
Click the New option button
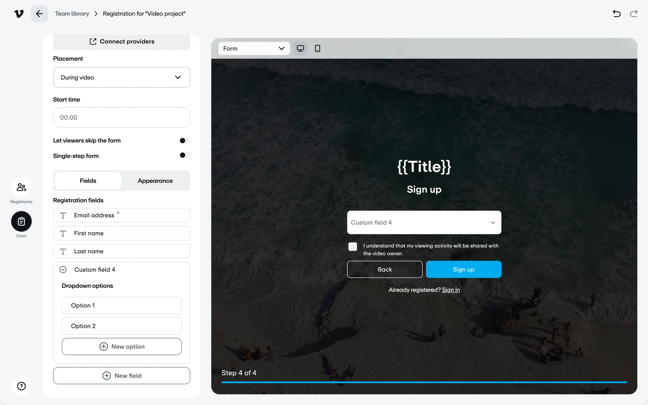pos(122,347)
